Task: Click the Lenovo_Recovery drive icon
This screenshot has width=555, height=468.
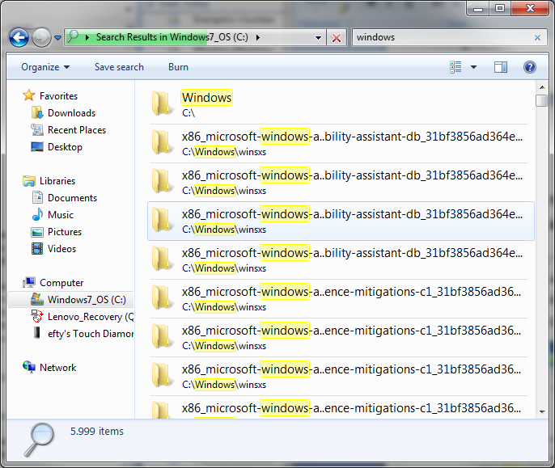Action: (x=37, y=316)
